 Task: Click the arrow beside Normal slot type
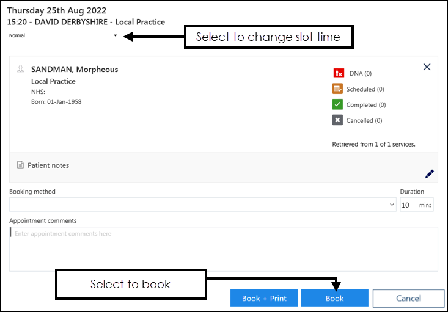point(116,35)
